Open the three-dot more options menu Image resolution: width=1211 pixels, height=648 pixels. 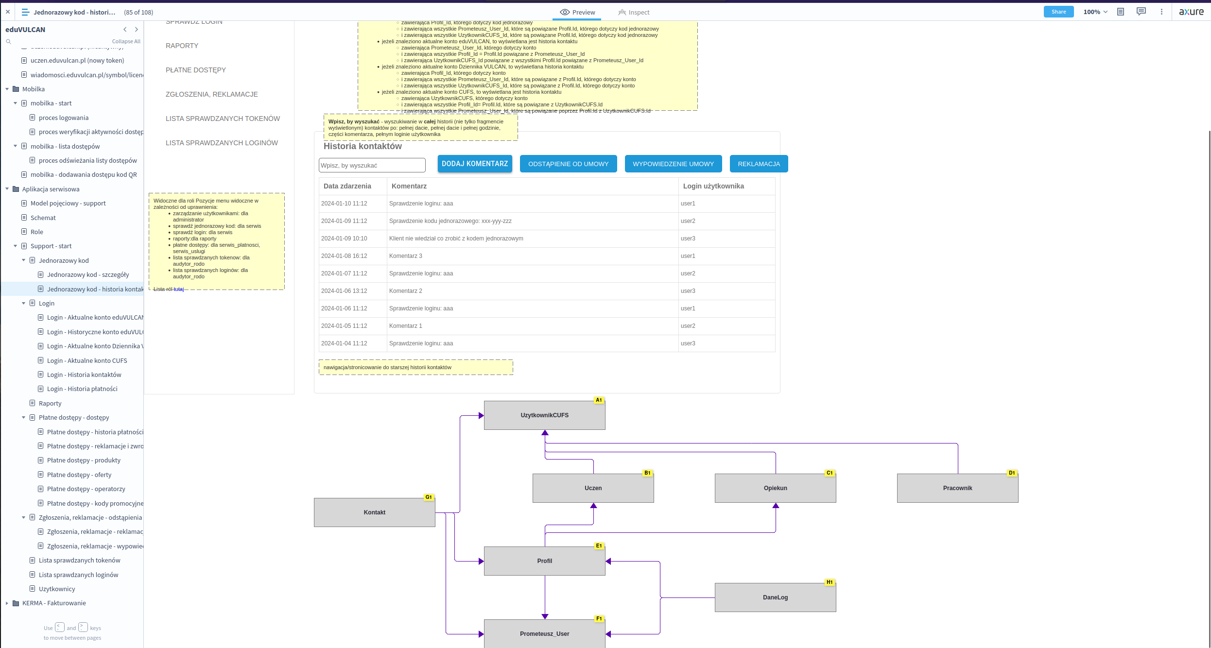coord(1162,12)
